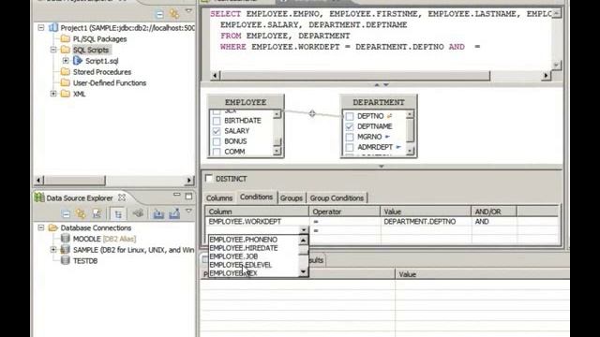
Task: Expand the XML folder node
Action: [53, 94]
